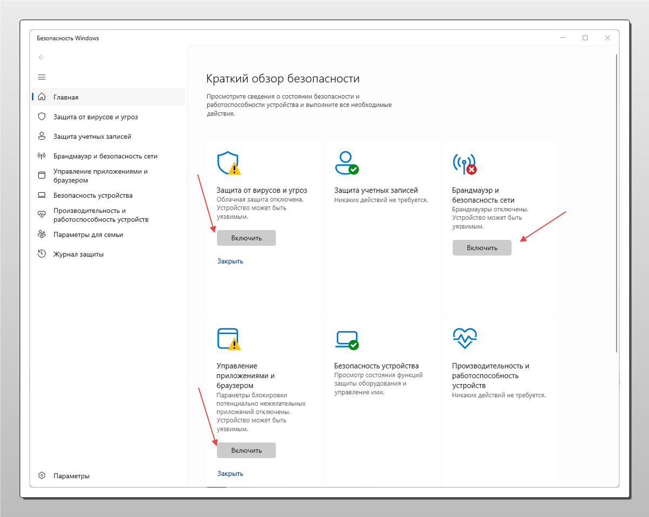Click the back arrow icon

click(42, 57)
